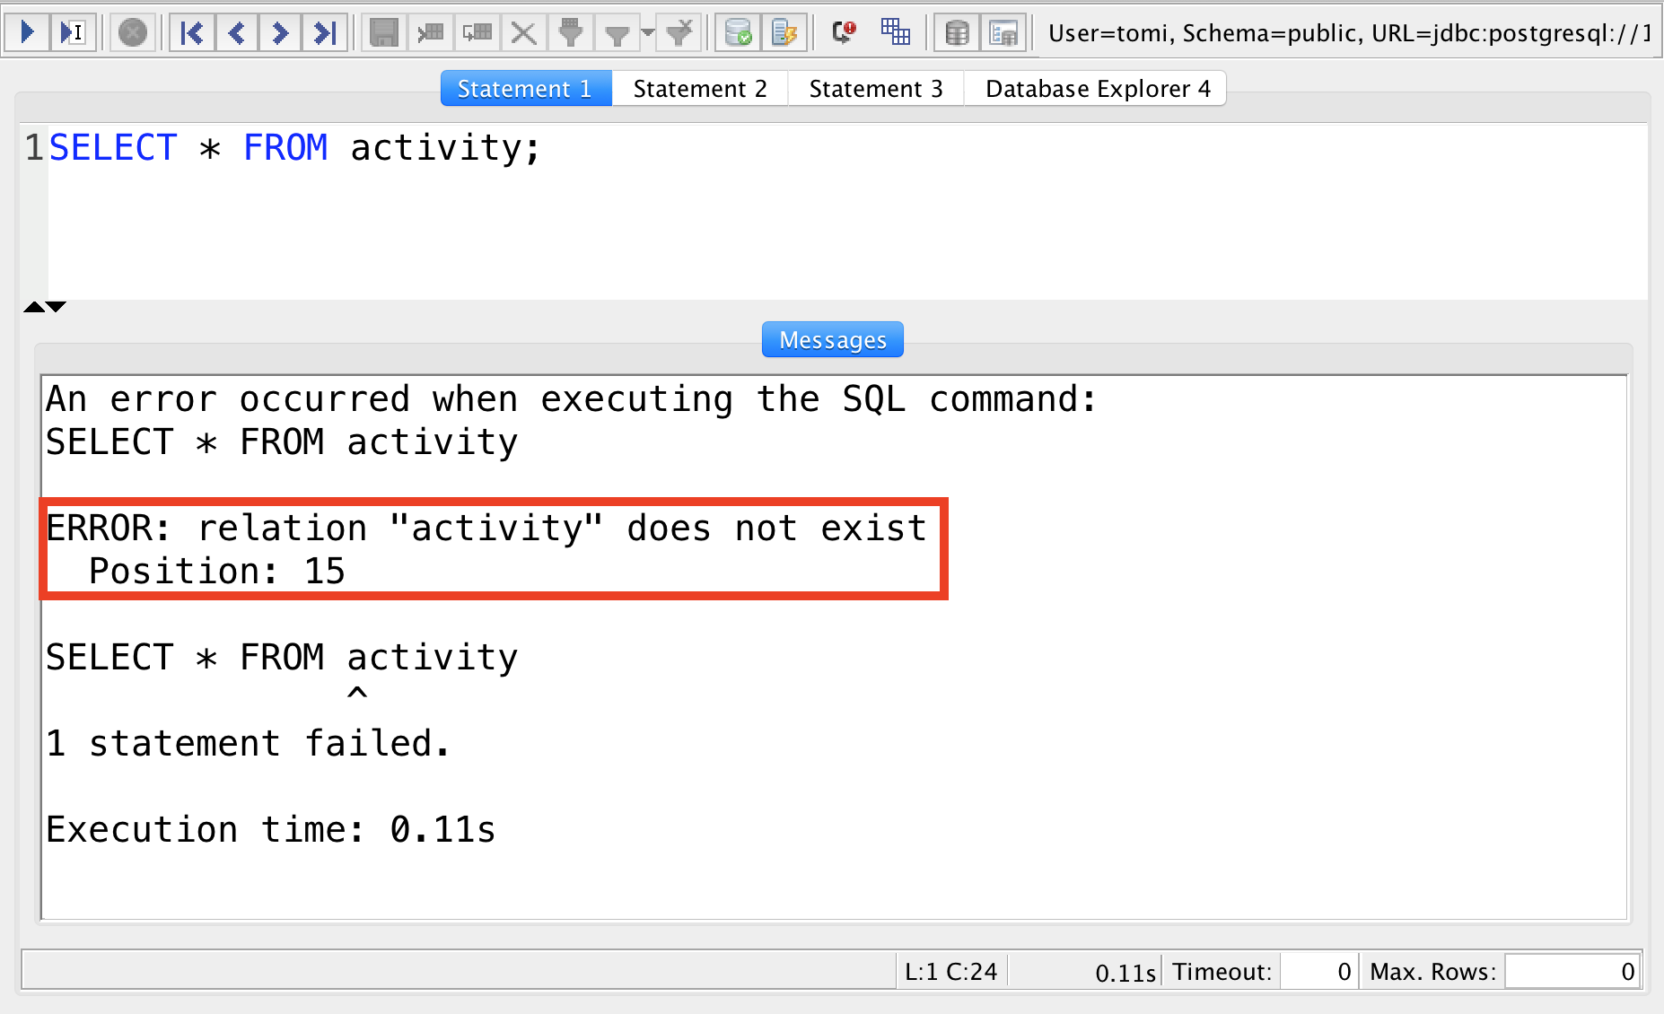Image resolution: width=1664 pixels, height=1014 pixels.
Task: Go to the next row
Action: pos(280,31)
